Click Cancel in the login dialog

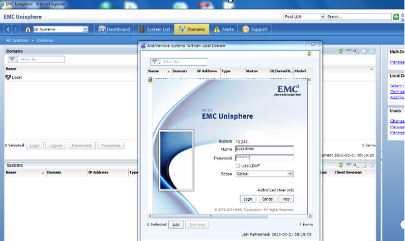[x=267, y=199]
